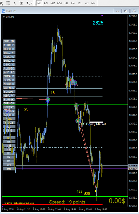Click the D1 button on chart panel
This screenshot has height=214, width=139.
click(x=9, y=161)
